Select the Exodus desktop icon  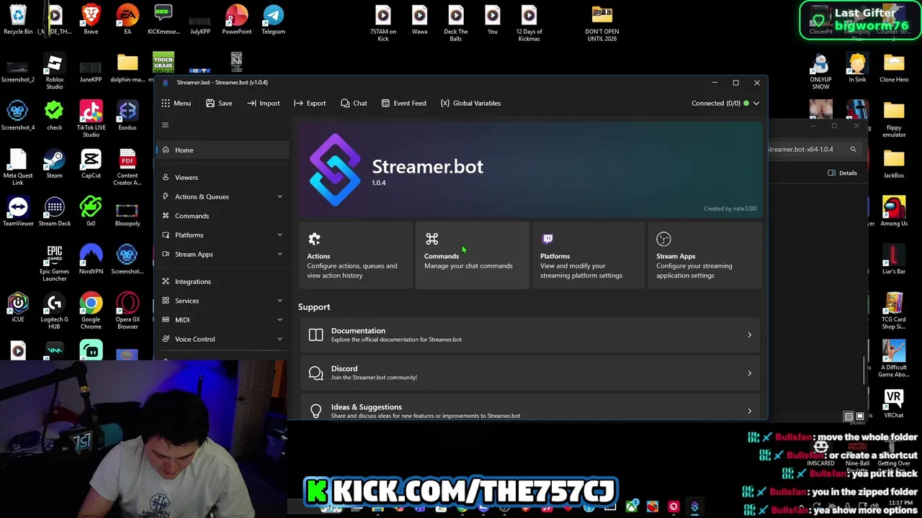(x=127, y=115)
